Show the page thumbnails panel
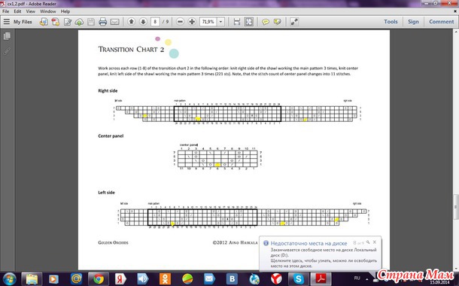The width and height of the screenshot is (459, 286). click(x=7, y=36)
